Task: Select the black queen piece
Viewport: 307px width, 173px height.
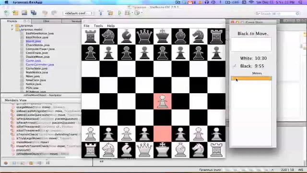Action: click(144, 37)
